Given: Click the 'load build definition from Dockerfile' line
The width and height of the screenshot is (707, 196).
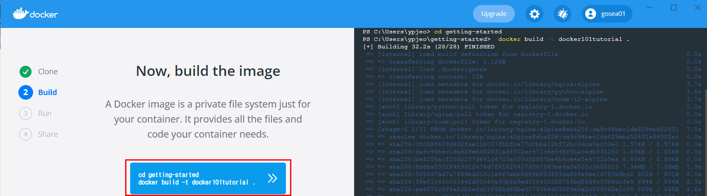Looking at the screenshot, I should [534, 54].
